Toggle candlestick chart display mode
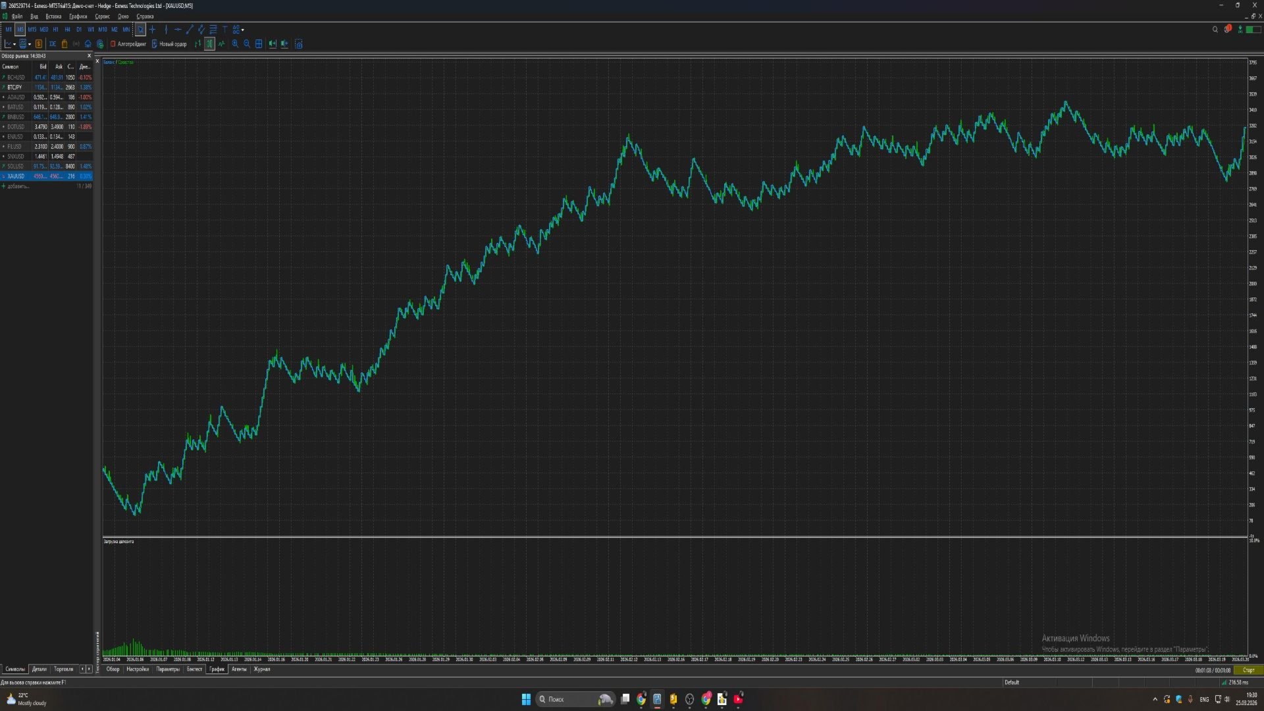The width and height of the screenshot is (1264, 711). coord(209,44)
